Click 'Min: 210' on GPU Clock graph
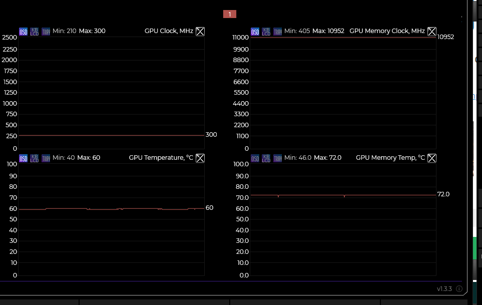The image size is (482, 305). pos(64,31)
